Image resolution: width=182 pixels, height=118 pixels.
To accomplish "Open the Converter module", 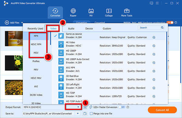I will [x=55, y=12].
